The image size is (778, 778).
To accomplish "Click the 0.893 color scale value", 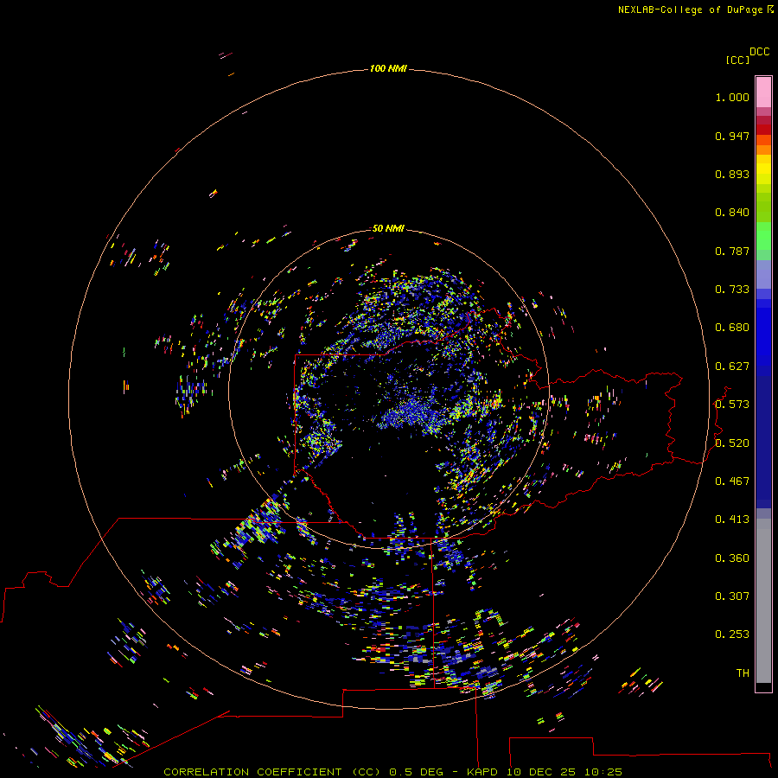I will pos(732,174).
